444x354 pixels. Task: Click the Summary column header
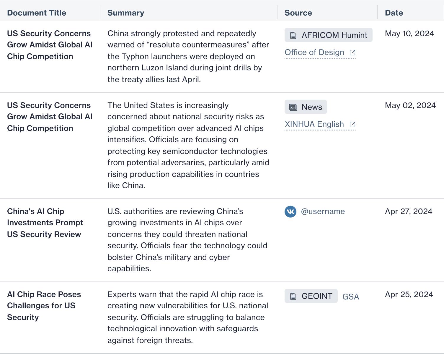tap(126, 13)
